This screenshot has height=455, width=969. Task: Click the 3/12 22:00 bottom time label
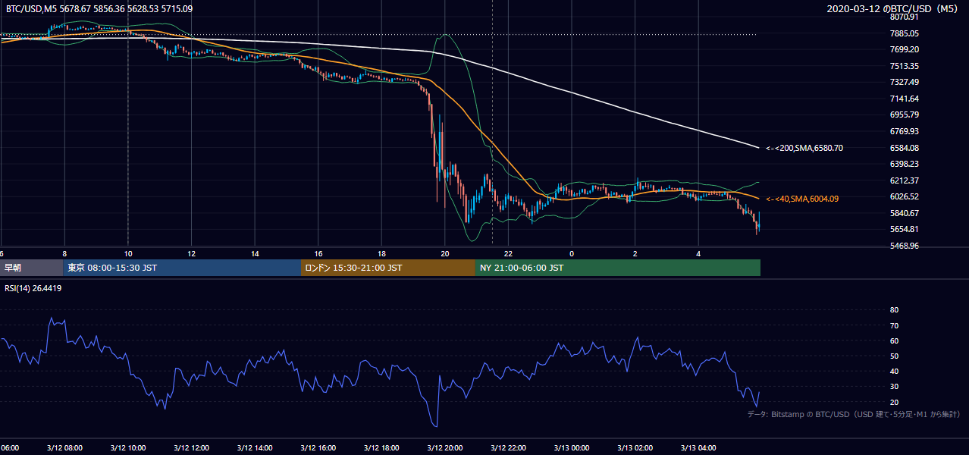click(508, 447)
